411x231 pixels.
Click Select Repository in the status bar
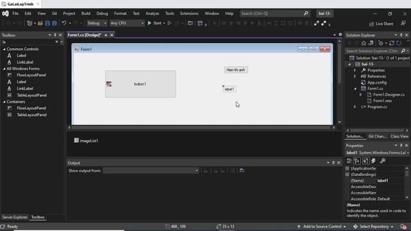[x=374, y=227]
